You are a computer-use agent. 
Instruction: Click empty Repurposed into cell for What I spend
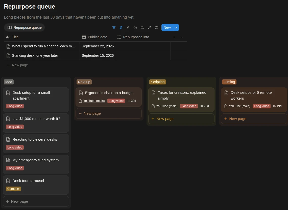click(143, 46)
